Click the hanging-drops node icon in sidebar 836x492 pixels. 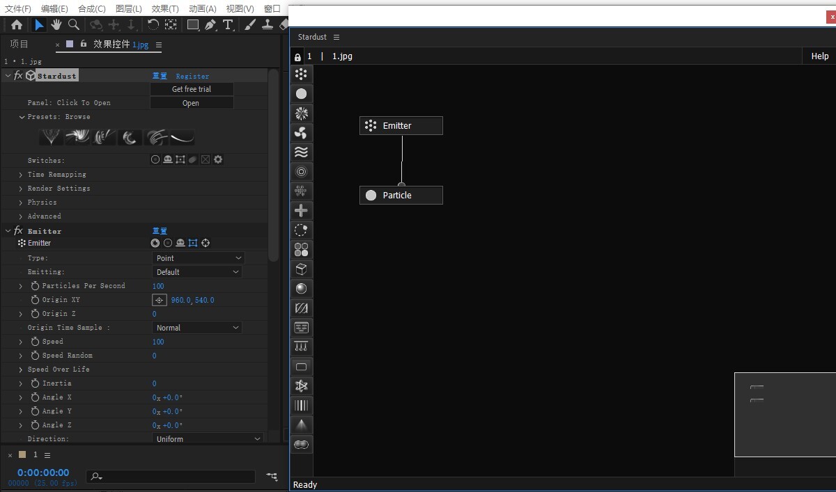tap(301, 347)
